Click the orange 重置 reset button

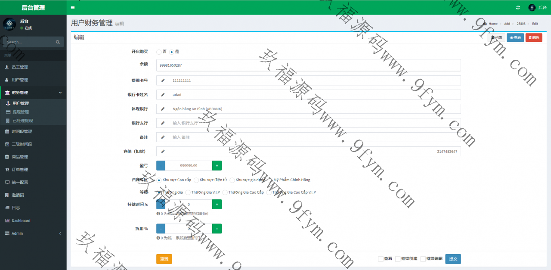[164, 259]
